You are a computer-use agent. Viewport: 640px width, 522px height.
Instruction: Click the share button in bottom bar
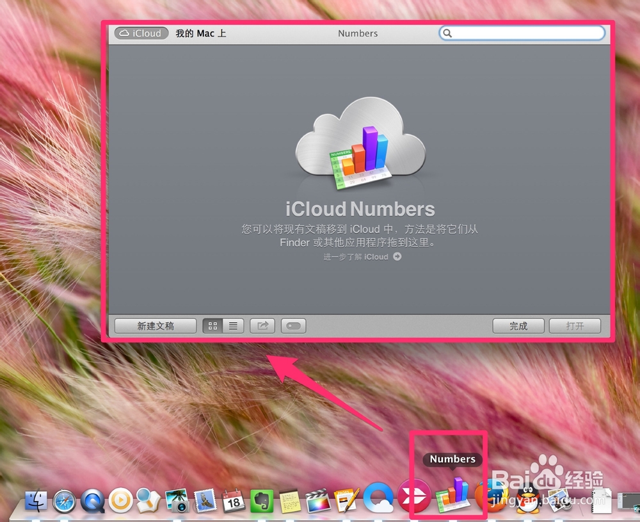[262, 326]
